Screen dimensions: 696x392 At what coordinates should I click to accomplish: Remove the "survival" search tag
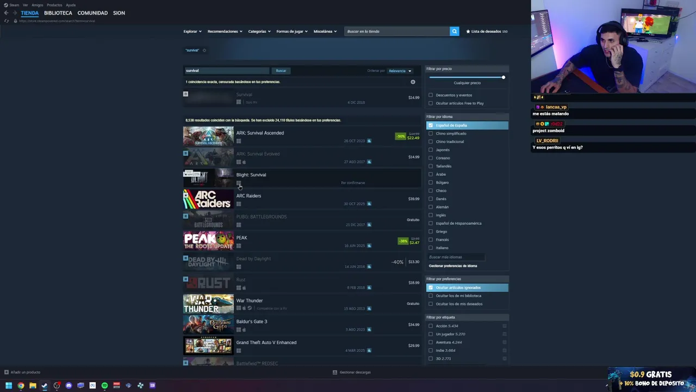click(204, 50)
